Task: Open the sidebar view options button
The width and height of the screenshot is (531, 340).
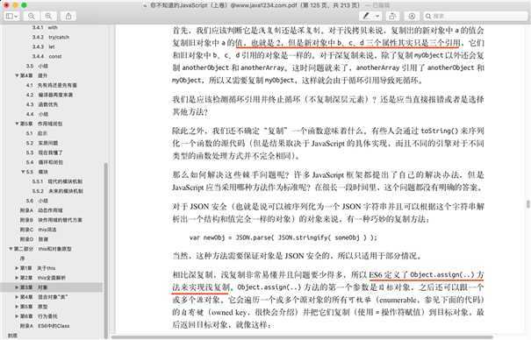Action: (12, 17)
